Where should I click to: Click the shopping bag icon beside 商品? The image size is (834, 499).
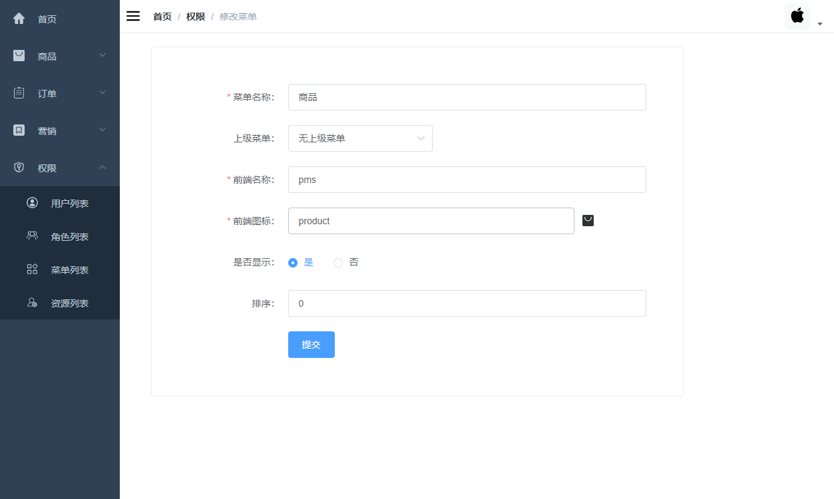(x=19, y=56)
